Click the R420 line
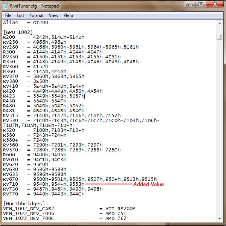 click(53, 91)
